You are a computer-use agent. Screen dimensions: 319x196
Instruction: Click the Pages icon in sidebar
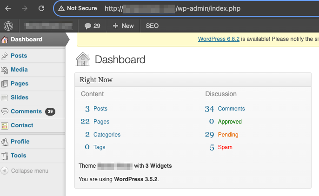coord(5,84)
